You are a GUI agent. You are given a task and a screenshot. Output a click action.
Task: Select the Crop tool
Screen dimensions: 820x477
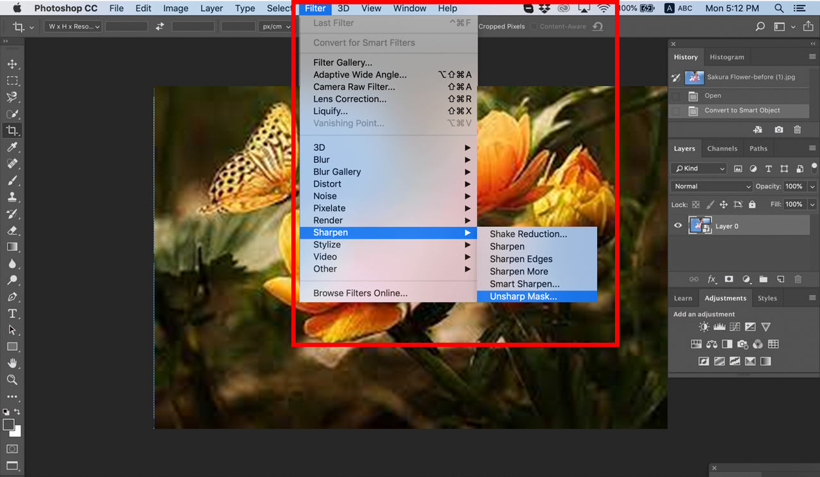pos(13,130)
